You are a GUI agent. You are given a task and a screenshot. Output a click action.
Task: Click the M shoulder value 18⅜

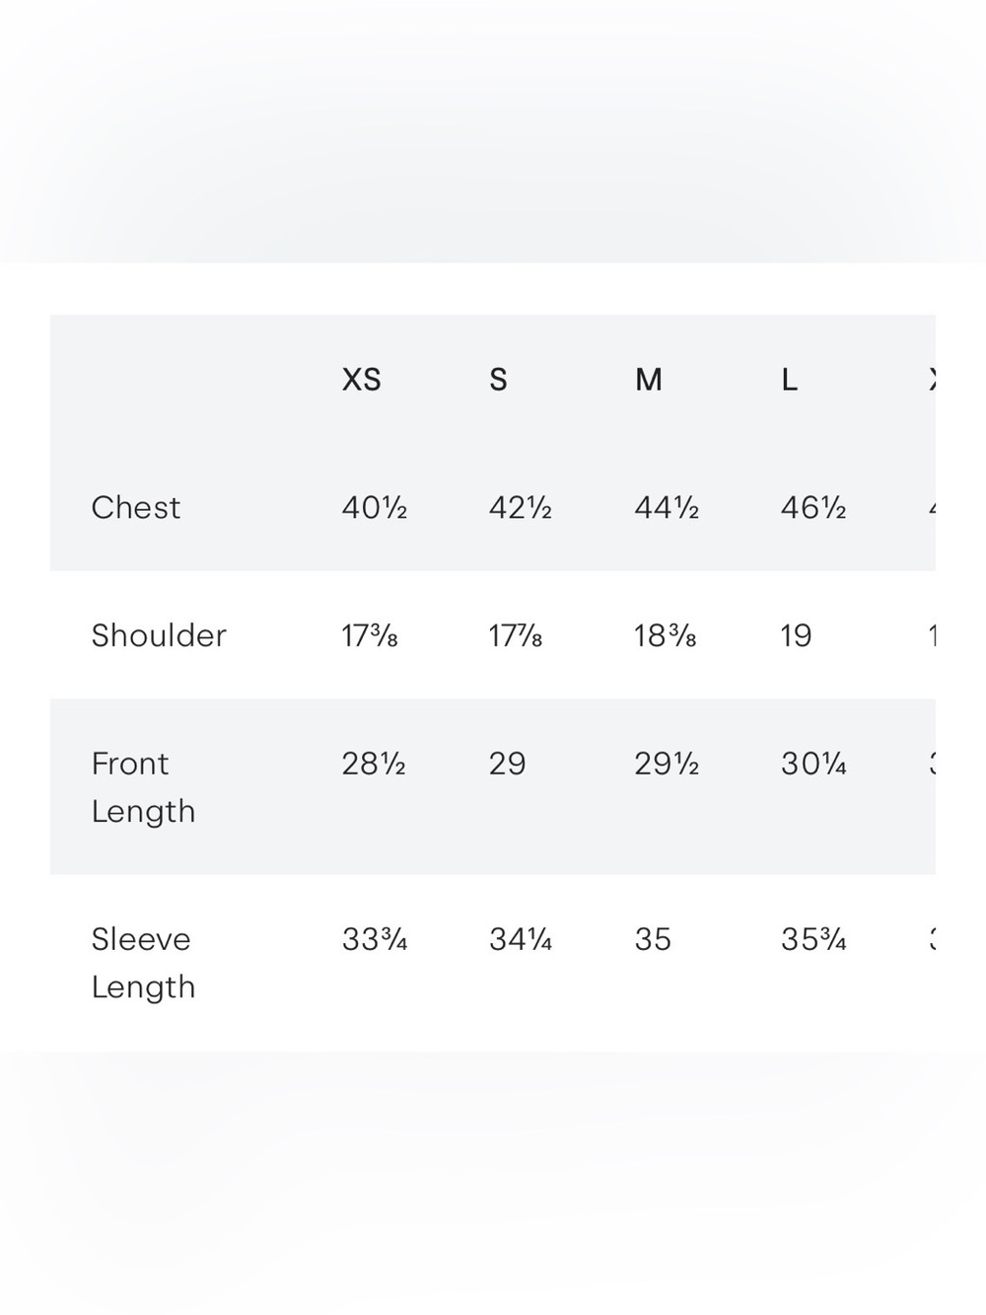pos(666,636)
